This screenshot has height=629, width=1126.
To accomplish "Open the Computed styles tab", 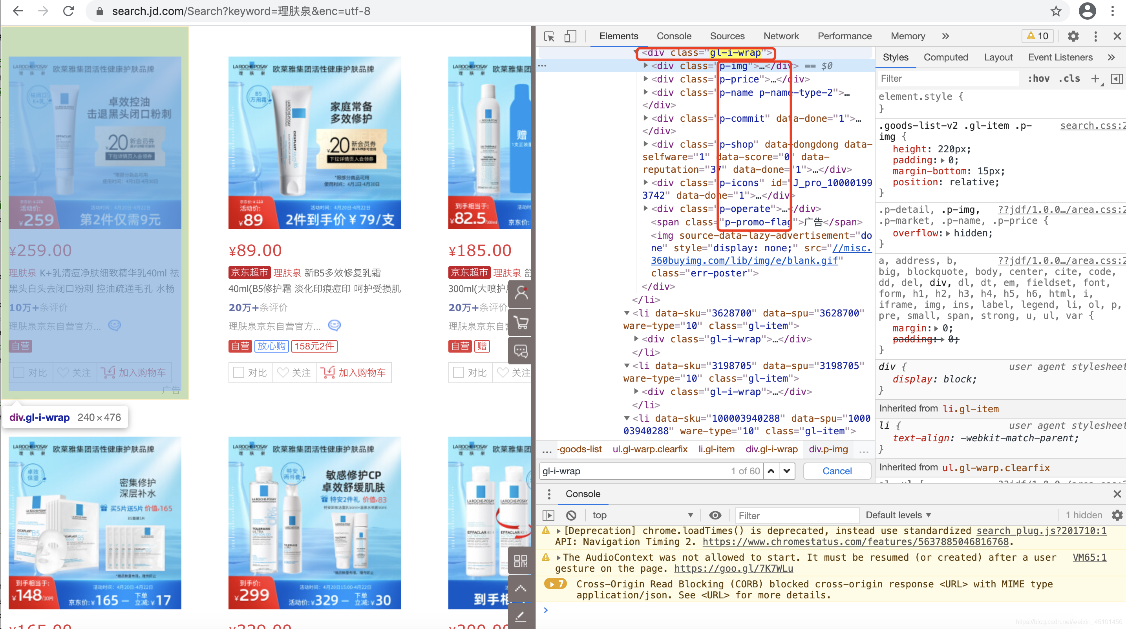I will coord(945,57).
